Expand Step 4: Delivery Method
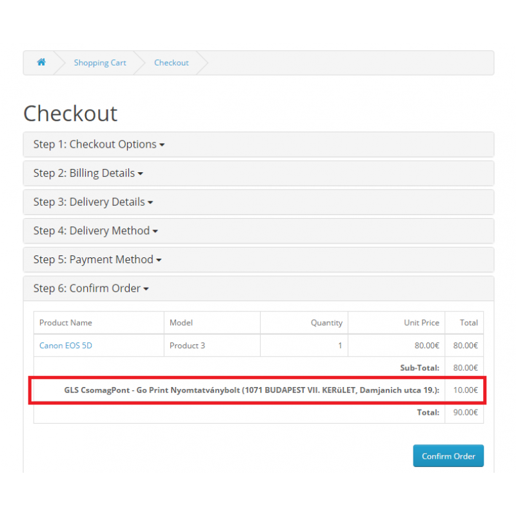The width and height of the screenshot is (516, 516). click(95, 231)
